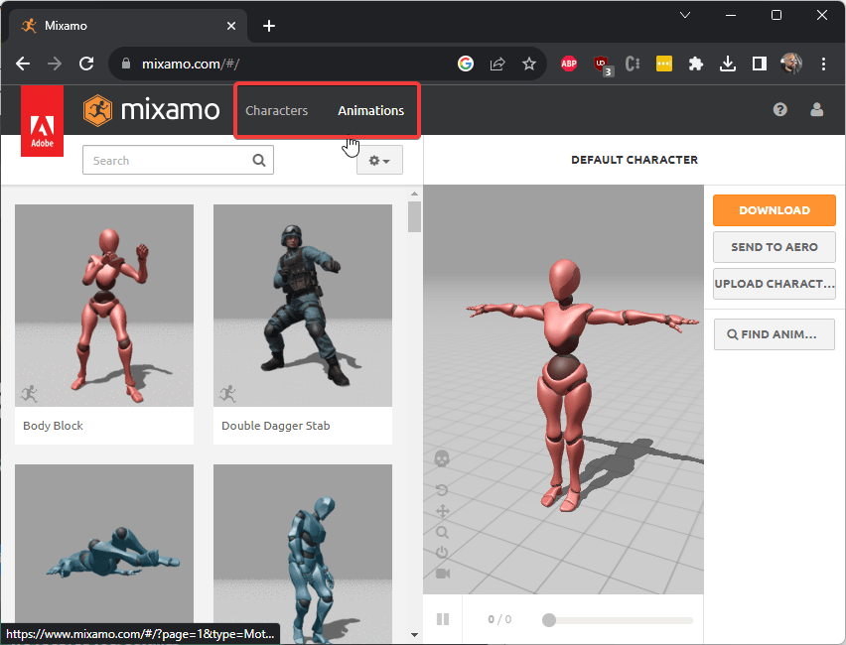Click the search magnifier icon
The width and height of the screenshot is (846, 645).
point(259,160)
